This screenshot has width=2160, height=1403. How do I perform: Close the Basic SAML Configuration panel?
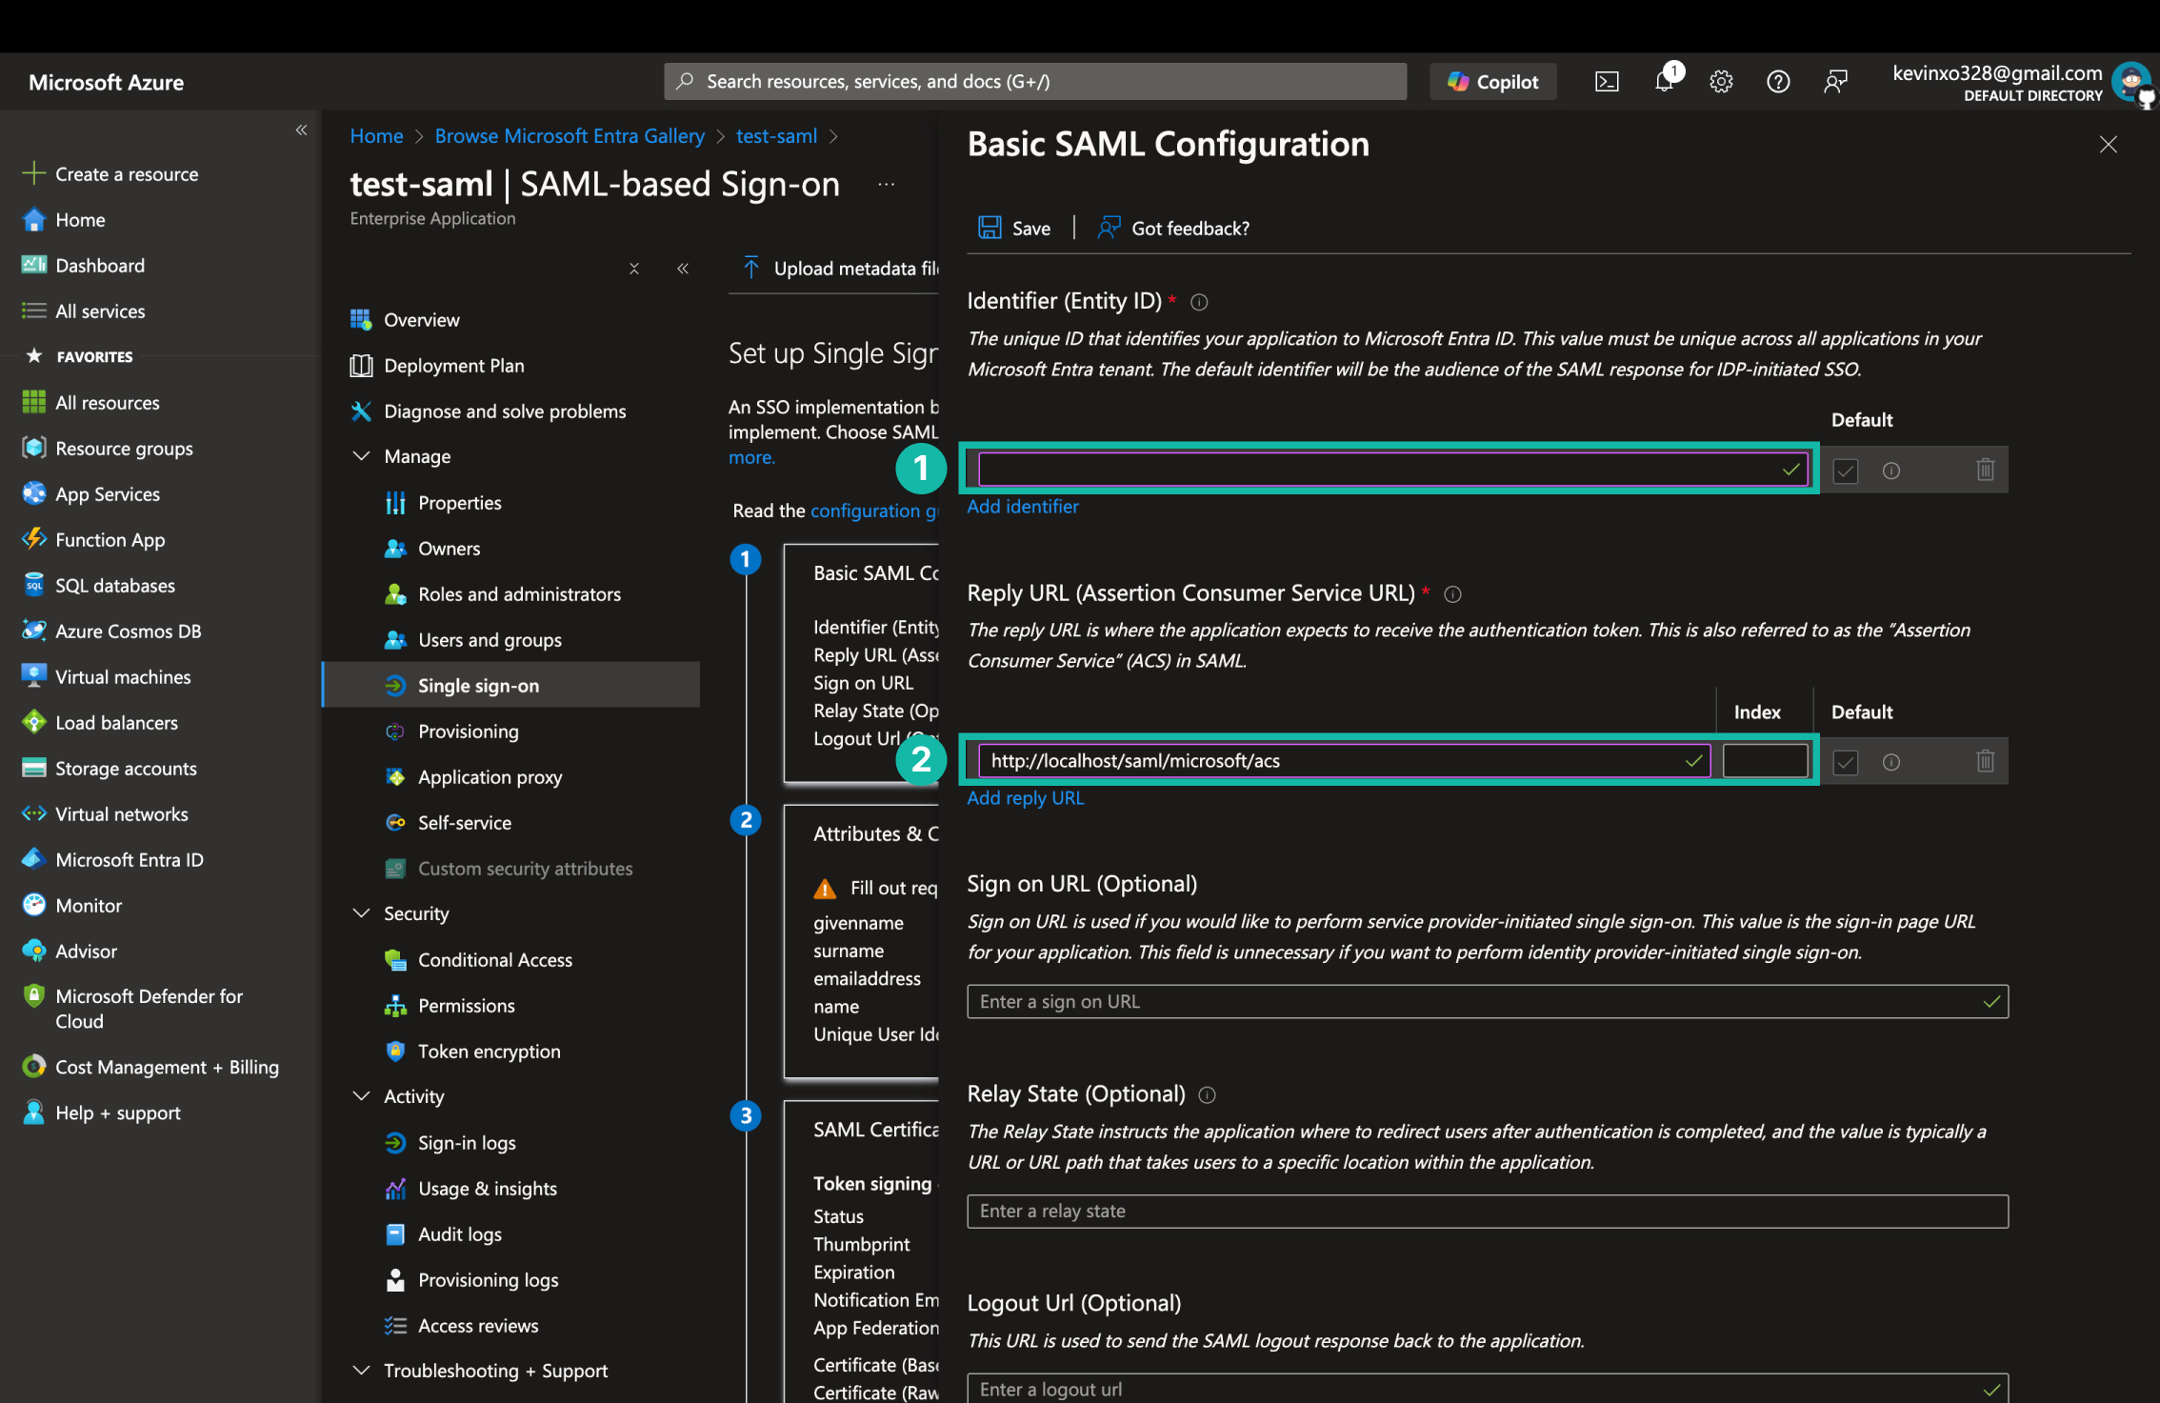[x=2109, y=145]
